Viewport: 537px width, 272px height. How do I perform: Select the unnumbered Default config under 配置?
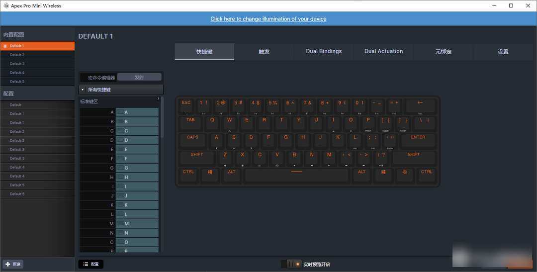pyautogui.click(x=37, y=105)
